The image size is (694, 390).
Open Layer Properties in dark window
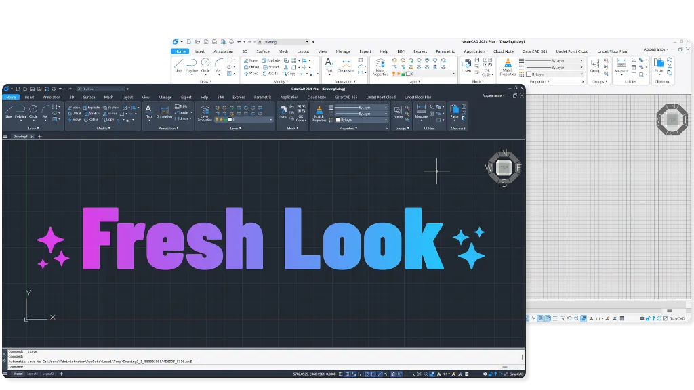click(x=205, y=113)
